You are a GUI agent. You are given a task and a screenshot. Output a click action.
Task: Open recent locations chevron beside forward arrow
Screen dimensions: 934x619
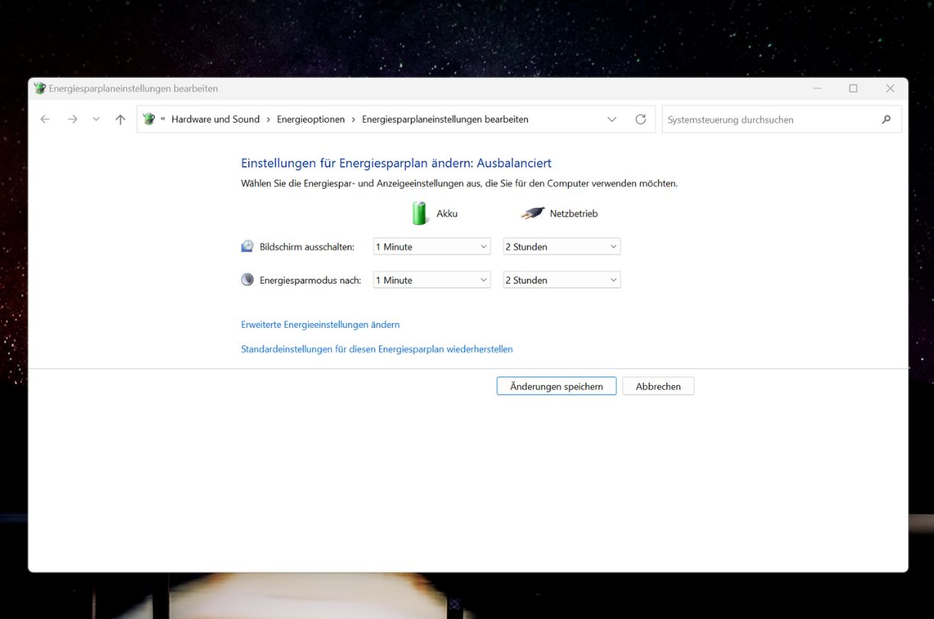click(x=96, y=120)
